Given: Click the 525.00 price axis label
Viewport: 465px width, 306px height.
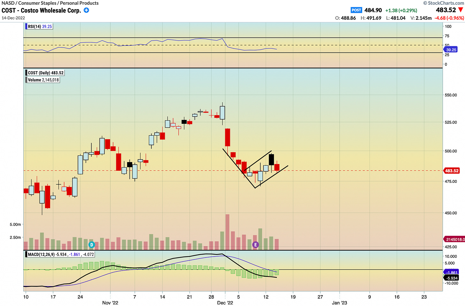Looking at the screenshot, I should pos(451,122).
